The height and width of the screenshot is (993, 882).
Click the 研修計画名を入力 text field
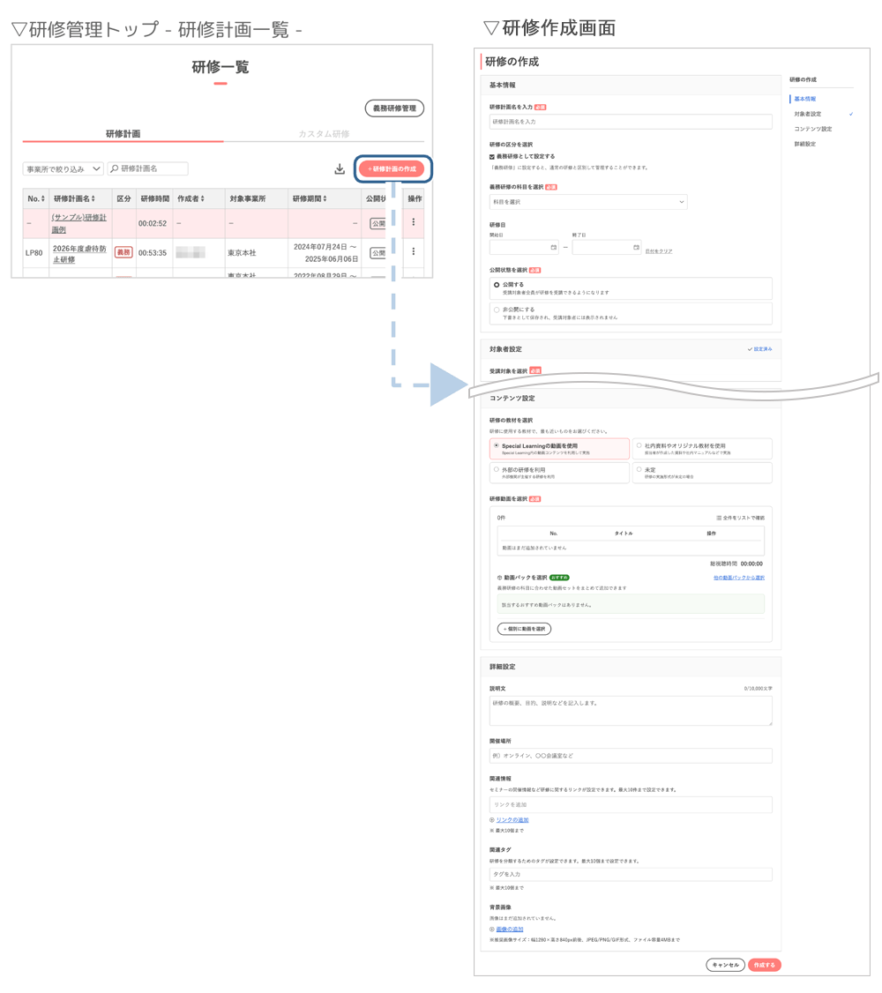pyautogui.click(x=631, y=122)
